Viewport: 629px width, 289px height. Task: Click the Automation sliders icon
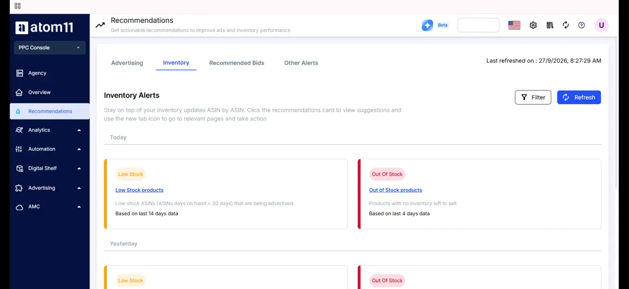click(19, 149)
